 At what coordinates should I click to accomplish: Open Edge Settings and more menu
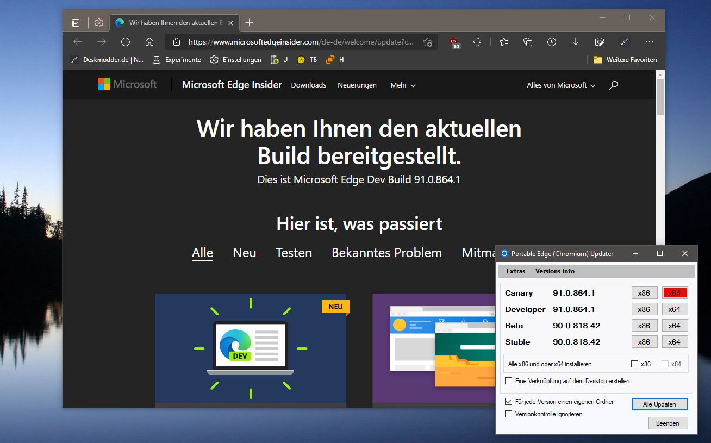coord(650,42)
